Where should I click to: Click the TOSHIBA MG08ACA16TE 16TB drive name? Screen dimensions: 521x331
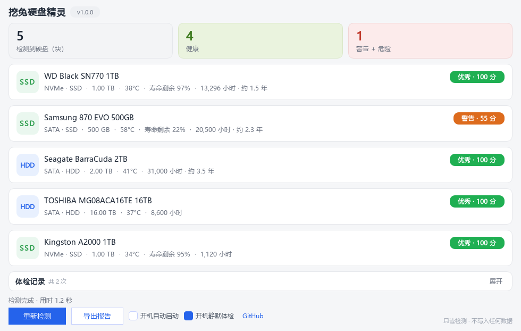pos(98,201)
